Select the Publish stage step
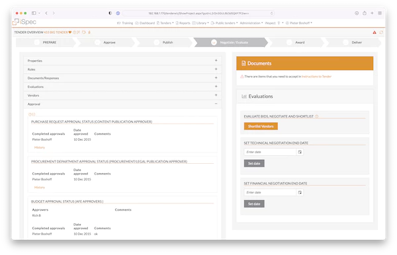 164,42
